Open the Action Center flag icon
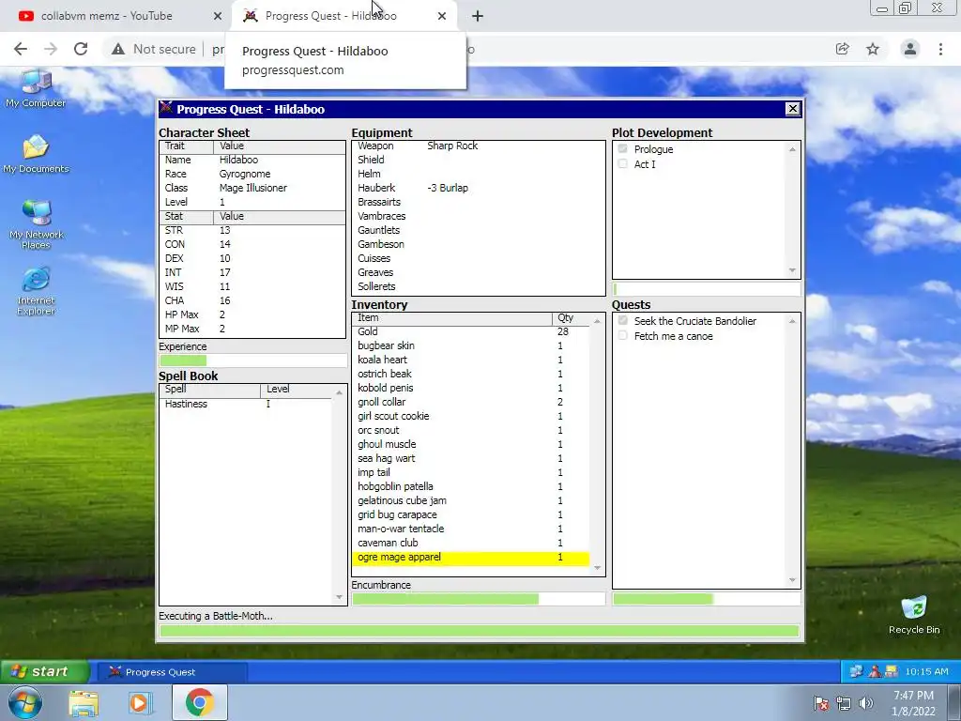The height and width of the screenshot is (721, 961). click(x=821, y=703)
